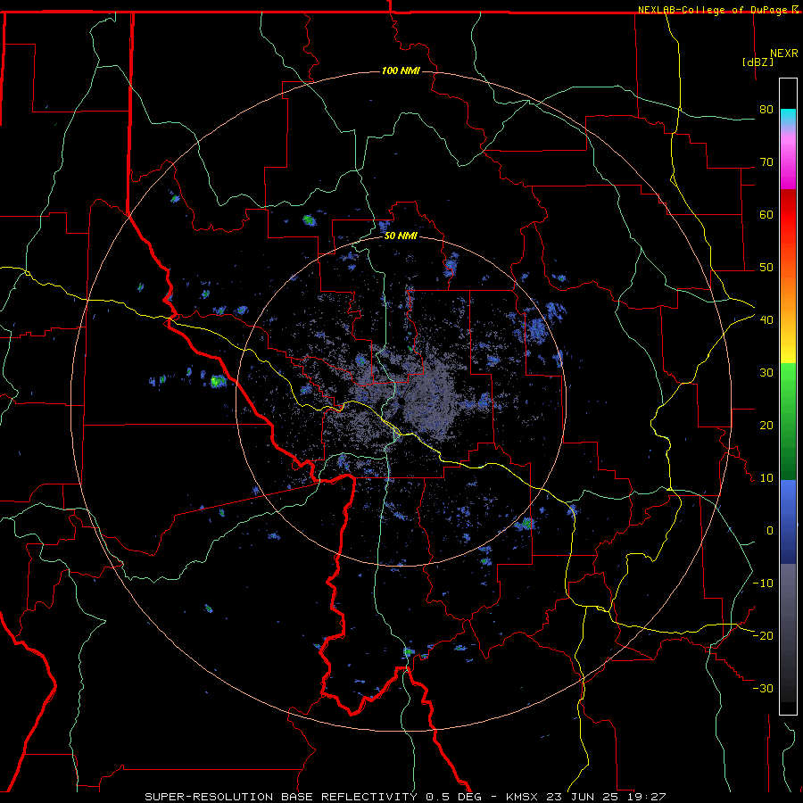Click the 50 dBZ scale value
Image resolution: width=803 pixels, height=803 pixels.
click(x=766, y=268)
